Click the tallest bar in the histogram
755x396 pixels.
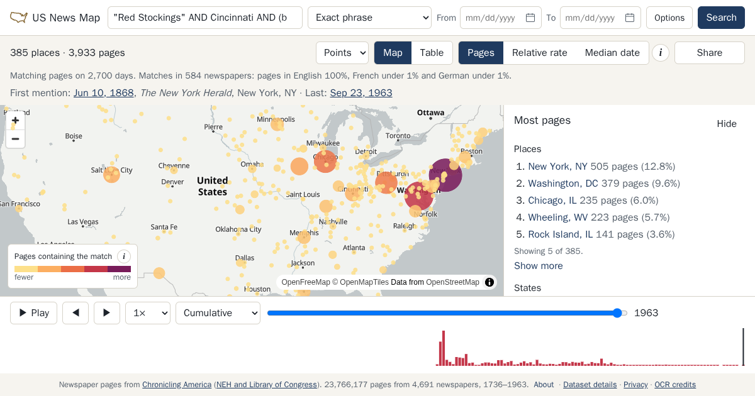coord(443,348)
